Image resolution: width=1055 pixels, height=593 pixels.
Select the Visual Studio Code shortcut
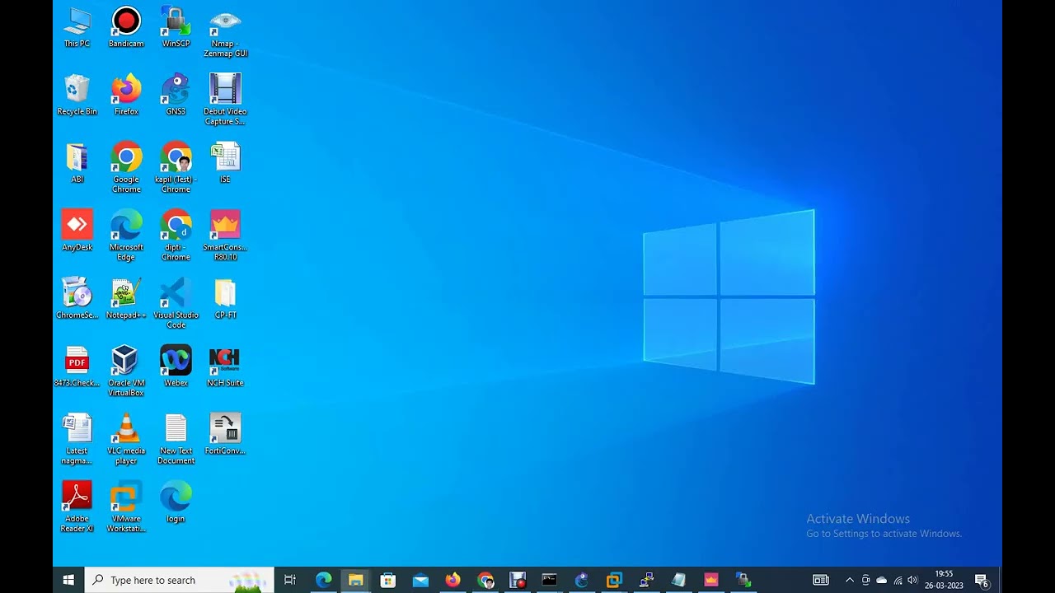176,303
